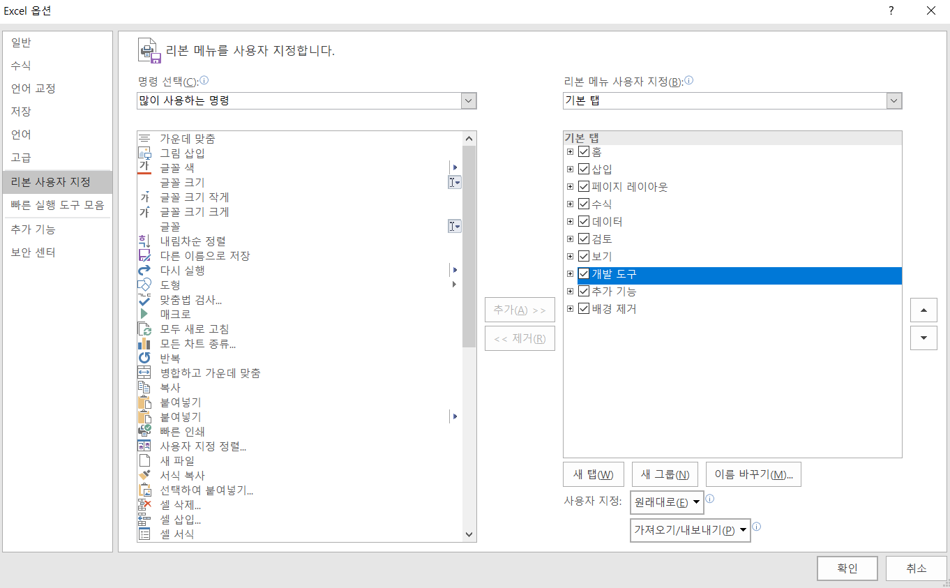Go to the 저장 options category
Viewport: 950px width, 588px height.
point(57,112)
